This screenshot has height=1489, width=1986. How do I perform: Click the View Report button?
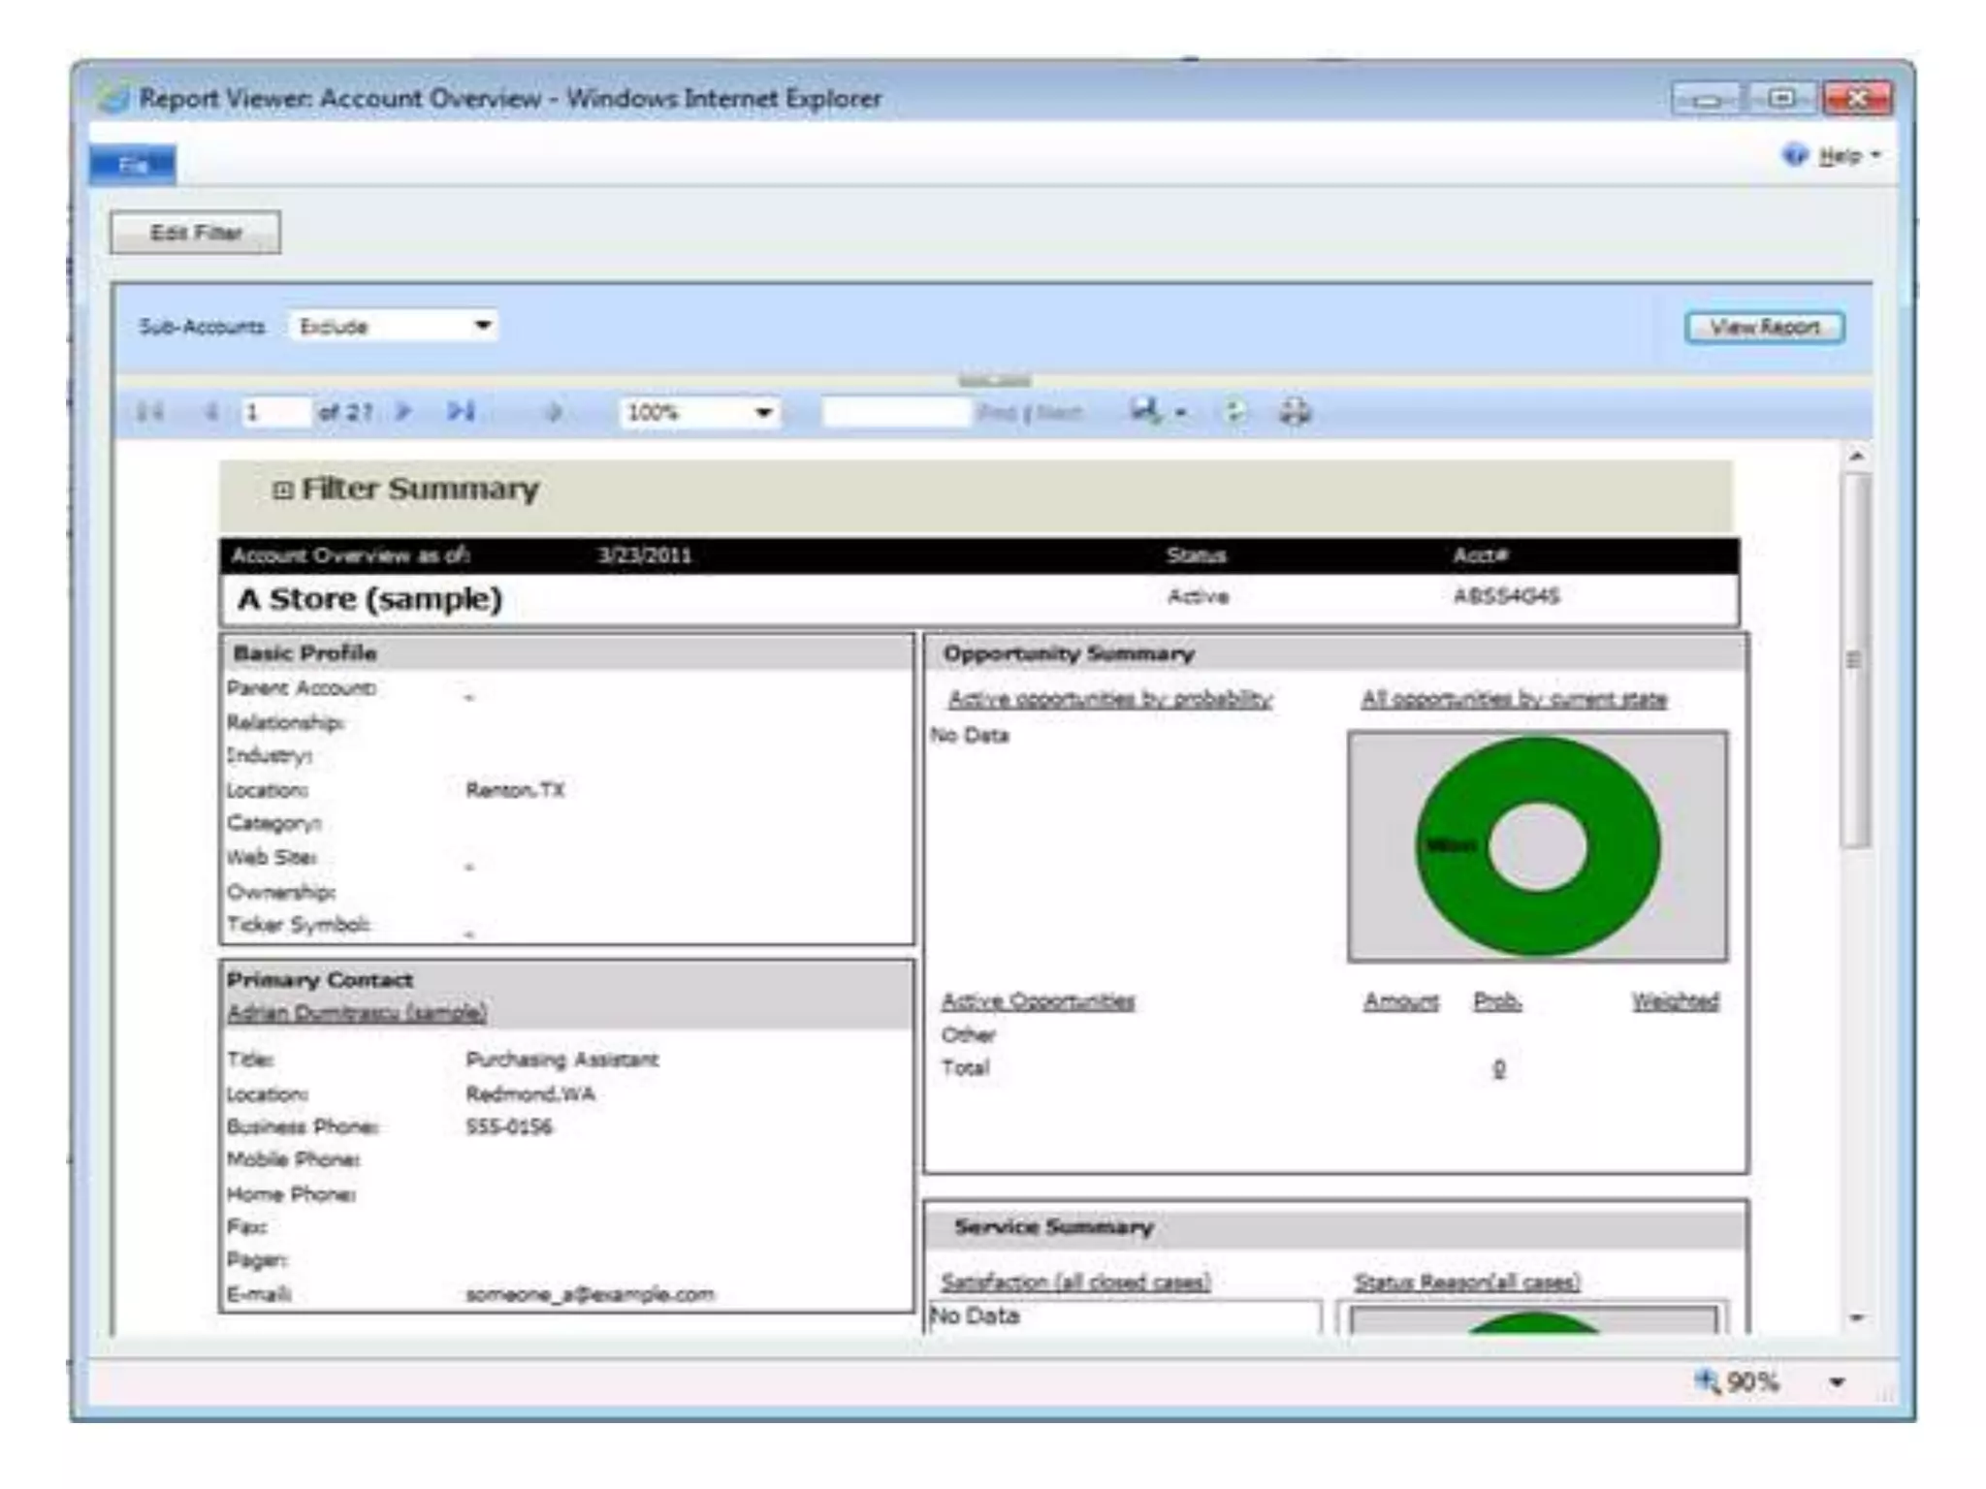[x=1765, y=327]
